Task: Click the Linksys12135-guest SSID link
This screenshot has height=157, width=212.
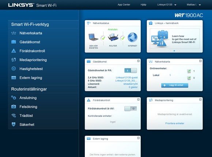Action: pyautogui.click(x=127, y=77)
